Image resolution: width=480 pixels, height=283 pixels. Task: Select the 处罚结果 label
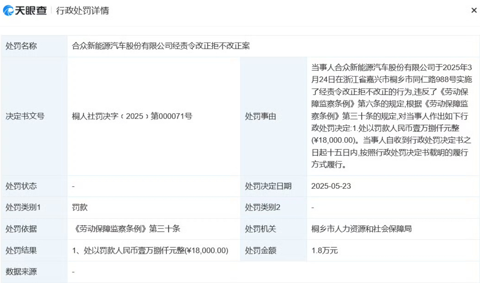(21, 250)
